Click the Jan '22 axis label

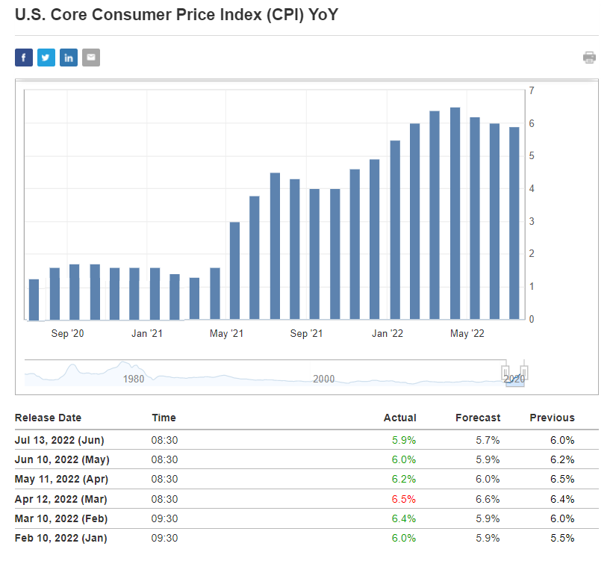(388, 333)
